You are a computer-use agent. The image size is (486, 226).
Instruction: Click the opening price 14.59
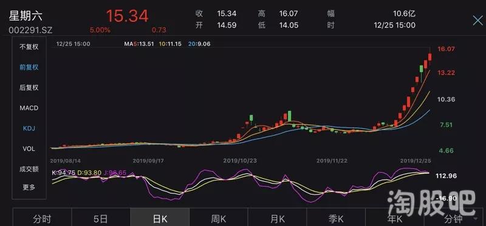tap(227, 25)
